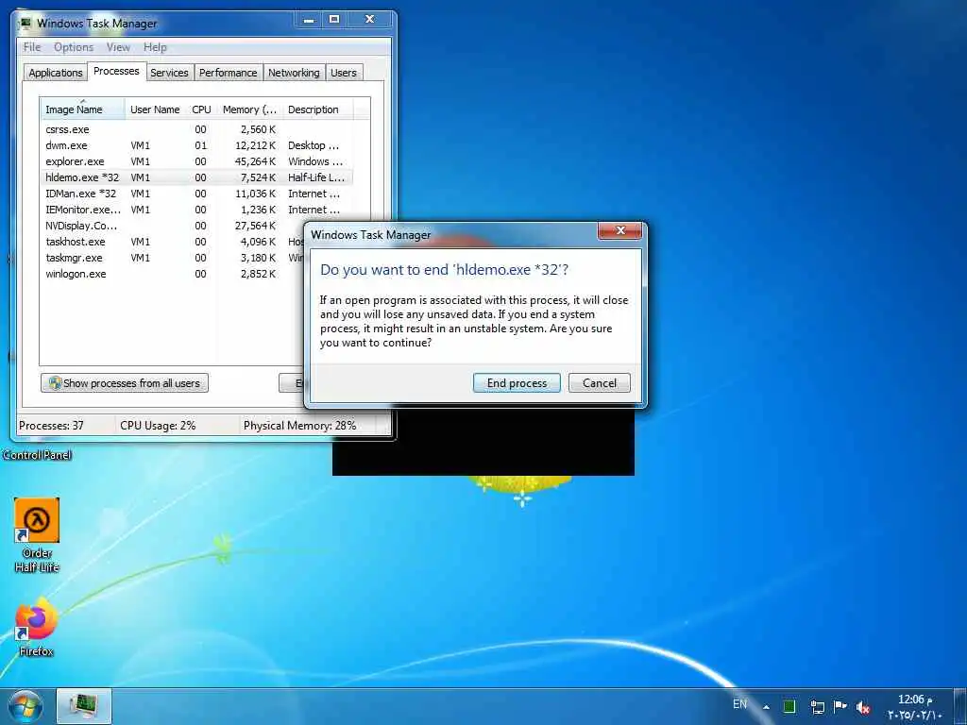Sort by User Name column header
This screenshot has width=967, height=725.
coord(155,110)
